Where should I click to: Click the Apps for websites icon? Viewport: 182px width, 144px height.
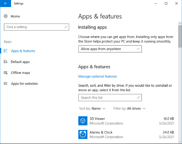(x=5, y=84)
